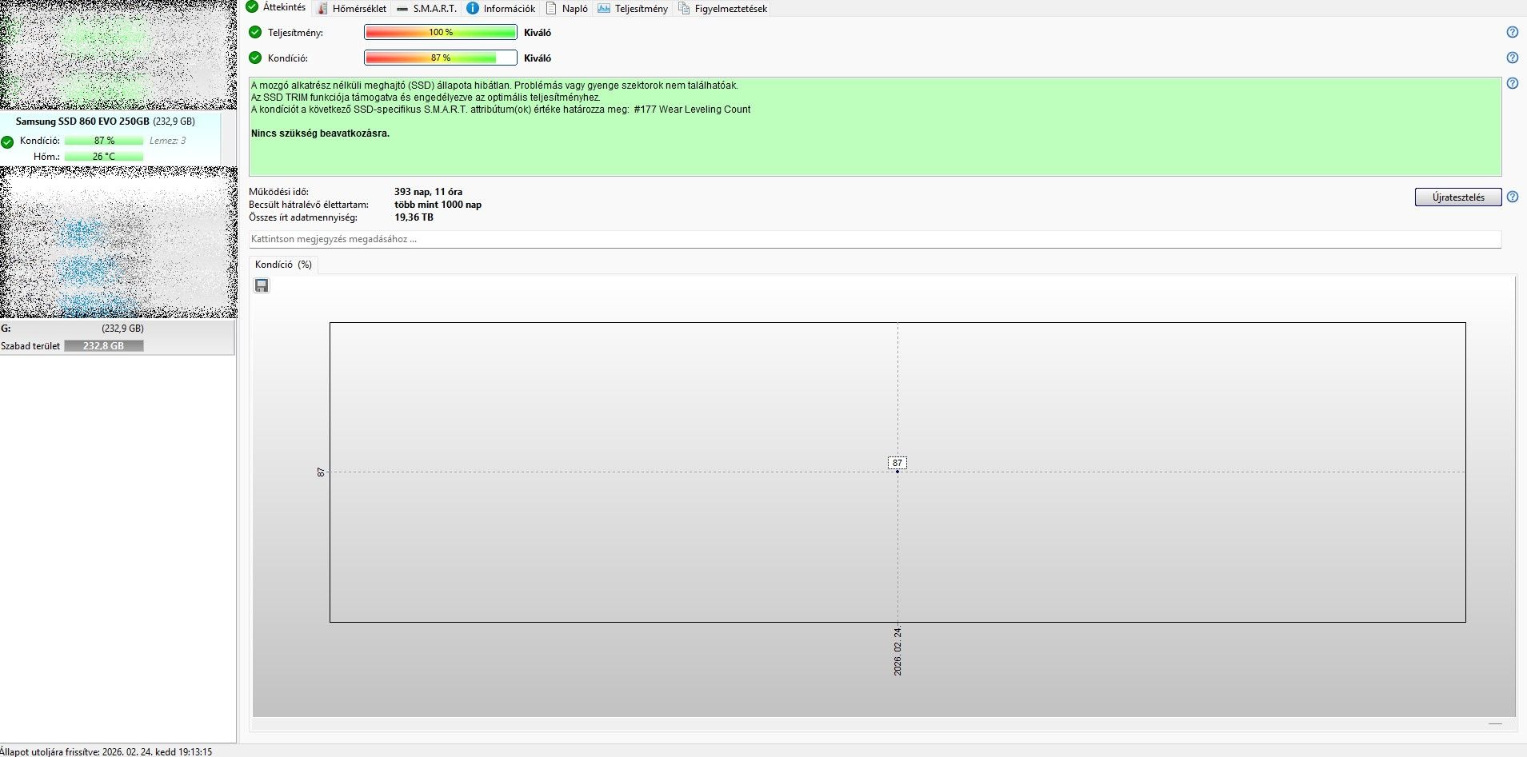Viewport: 1527px width, 757px height.
Task: Select the G: partition entry
Action: point(118,337)
